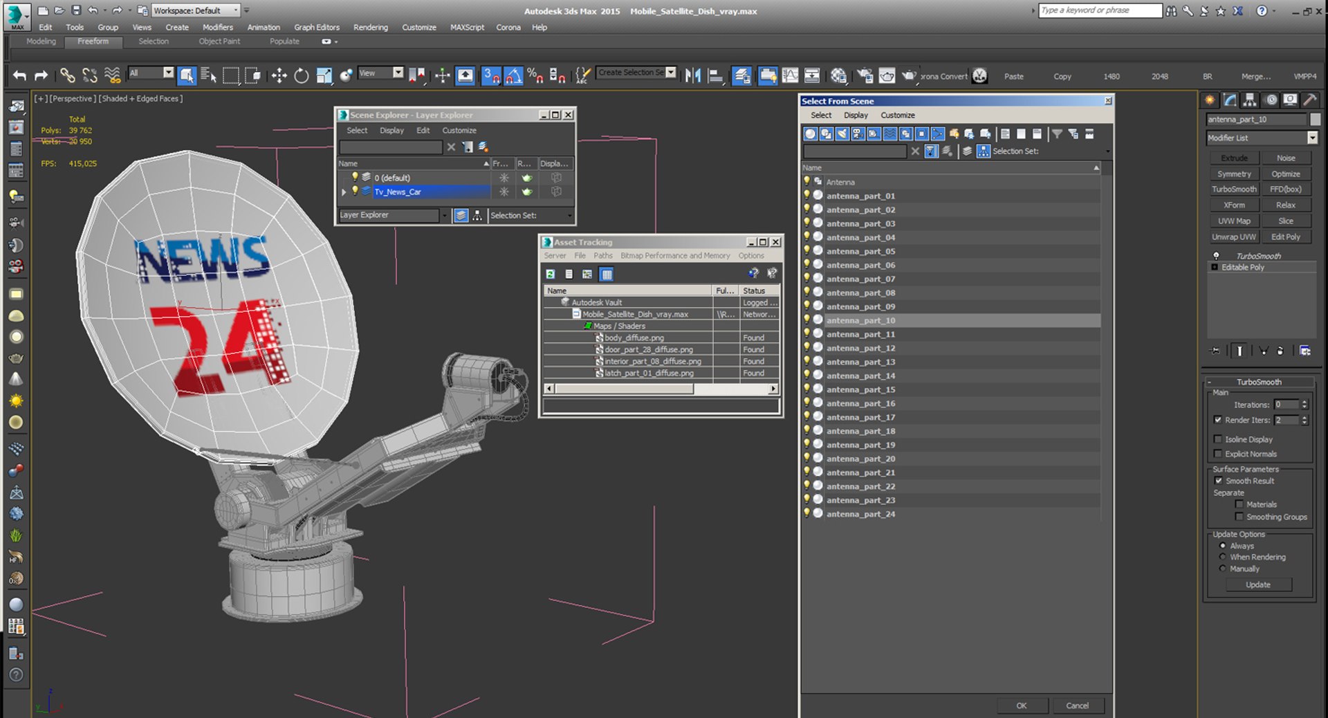Expand the Editable Poly stack entry
This screenshot has height=718, width=1328.
1214,267
